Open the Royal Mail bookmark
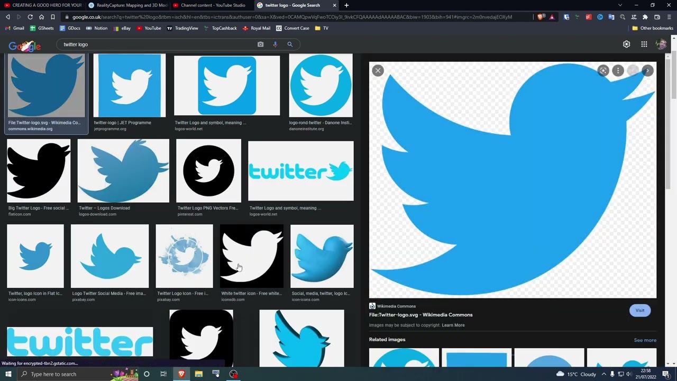The height and width of the screenshot is (381, 677). 257,28
